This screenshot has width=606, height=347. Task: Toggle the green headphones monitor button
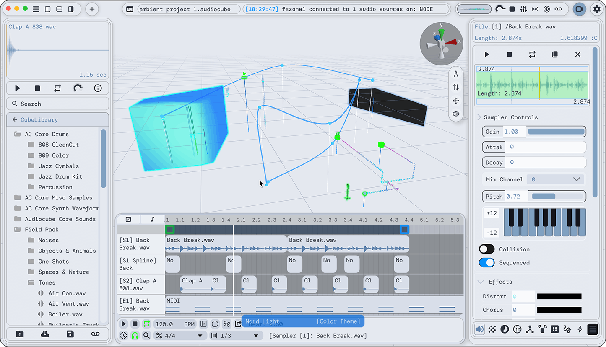pos(135,335)
